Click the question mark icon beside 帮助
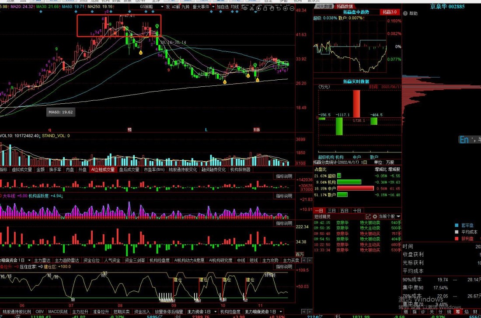 point(405,14)
